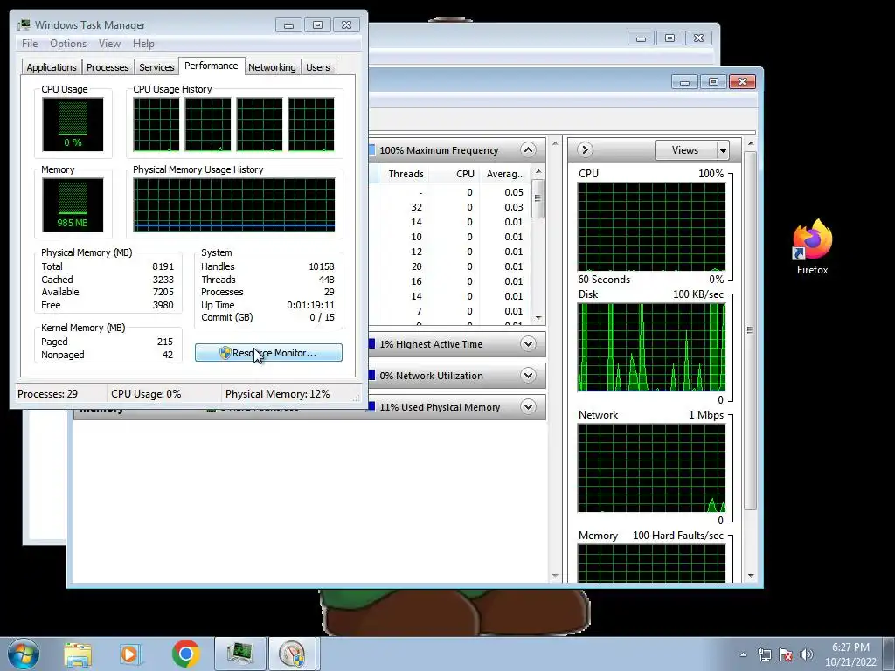Open the File menu in Task Manager
Screen dimensions: 895x671
[30, 44]
